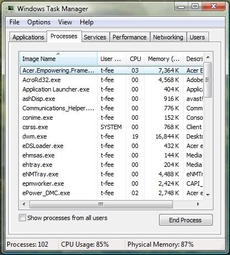Switch to the Performance tab
The image size is (230, 255).
click(x=130, y=37)
